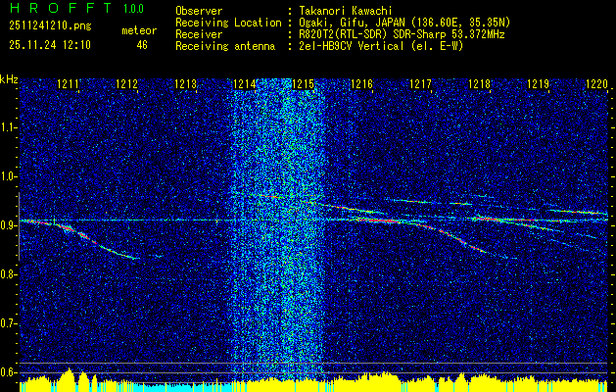Click the 1216 time marker
The height and width of the screenshot is (392, 616).
(x=361, y=84)
